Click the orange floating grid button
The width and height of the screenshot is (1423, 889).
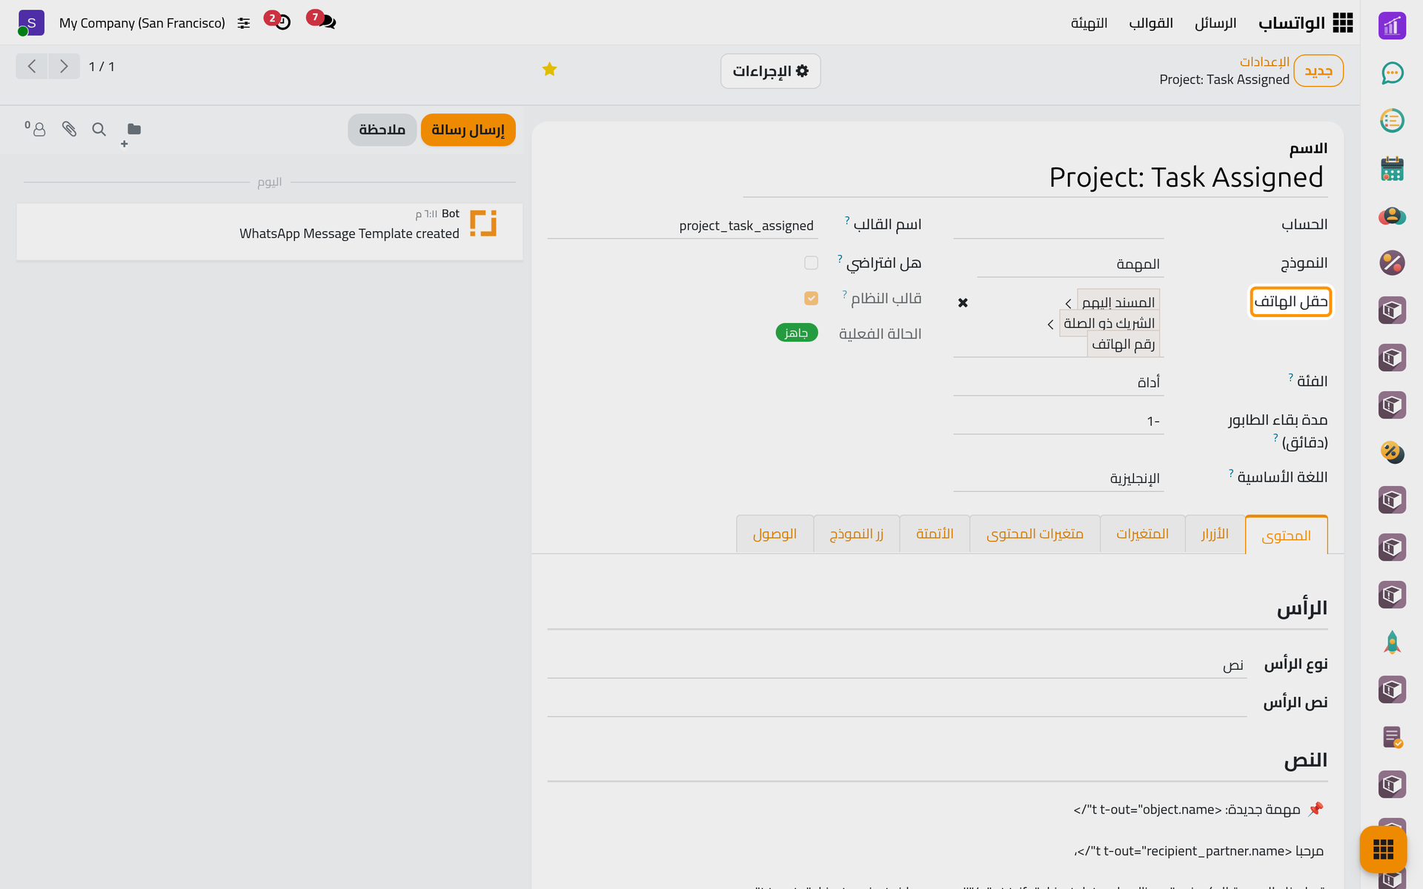[x=1383, y=849]
